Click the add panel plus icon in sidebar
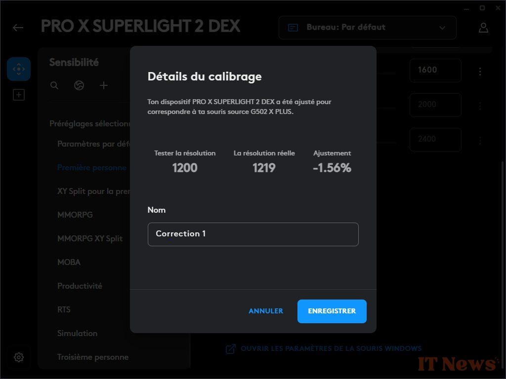Screen dimensions: 506x379 point(19,95)
